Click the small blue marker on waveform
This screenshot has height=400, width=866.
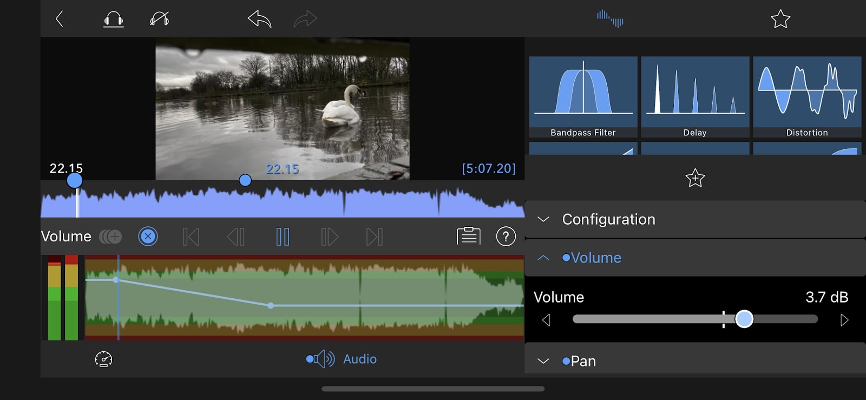tap(245, 180)
